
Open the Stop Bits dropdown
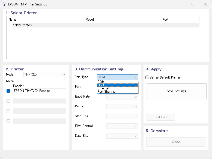click(x=122, y=116)
